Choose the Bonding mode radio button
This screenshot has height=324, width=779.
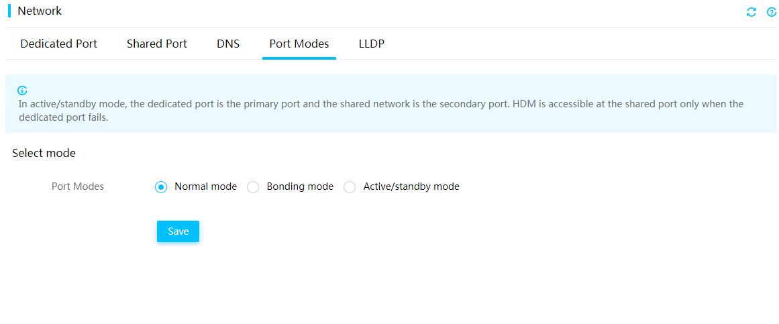click(x=253, y=187)
